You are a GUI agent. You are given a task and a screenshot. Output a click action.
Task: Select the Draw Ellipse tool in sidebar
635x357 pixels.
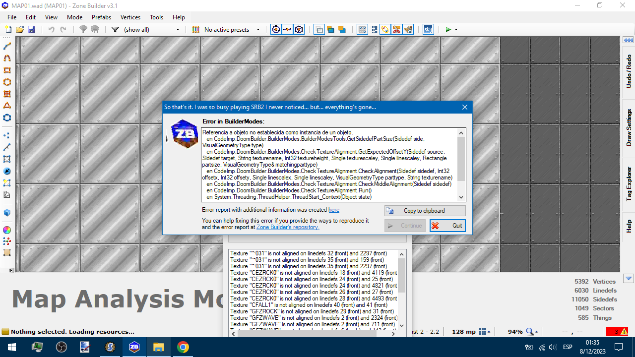(7, 82)
